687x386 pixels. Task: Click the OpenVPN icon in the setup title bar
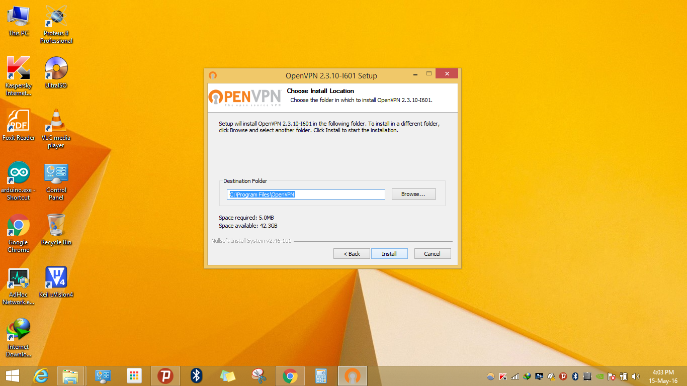[213, 75]
